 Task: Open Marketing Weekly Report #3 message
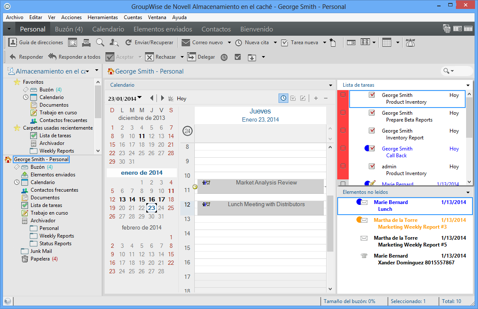[x=405, y=224]
